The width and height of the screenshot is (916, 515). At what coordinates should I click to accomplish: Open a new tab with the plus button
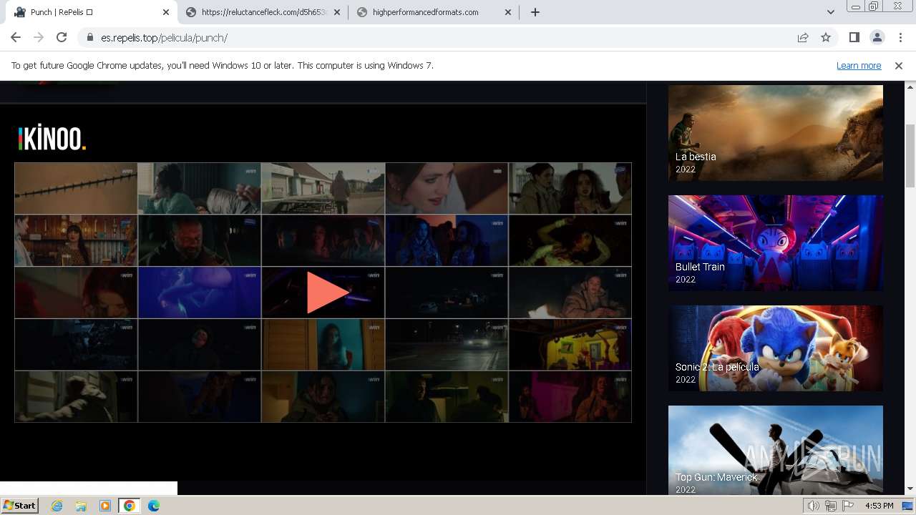click(x=535, y=12)
